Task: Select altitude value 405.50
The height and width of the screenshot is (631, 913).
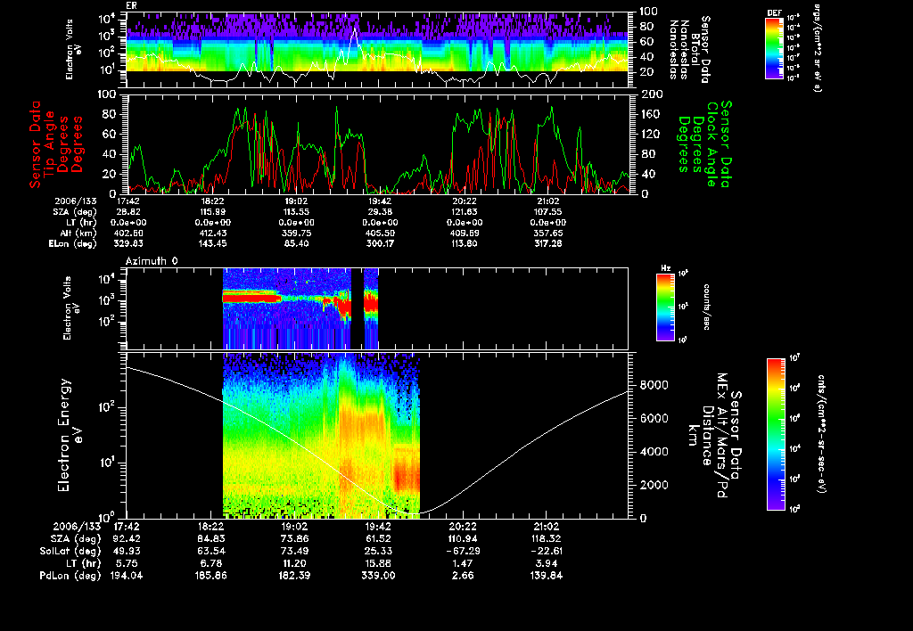Action: click(380, 233)
